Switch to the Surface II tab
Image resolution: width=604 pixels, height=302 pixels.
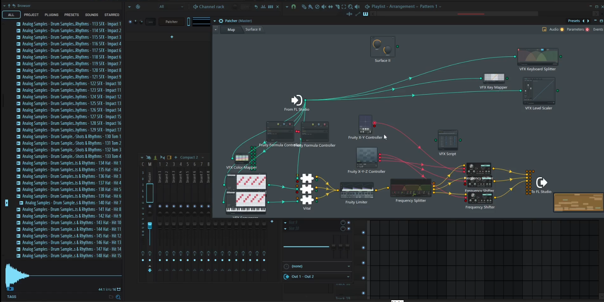pos(253,29)
